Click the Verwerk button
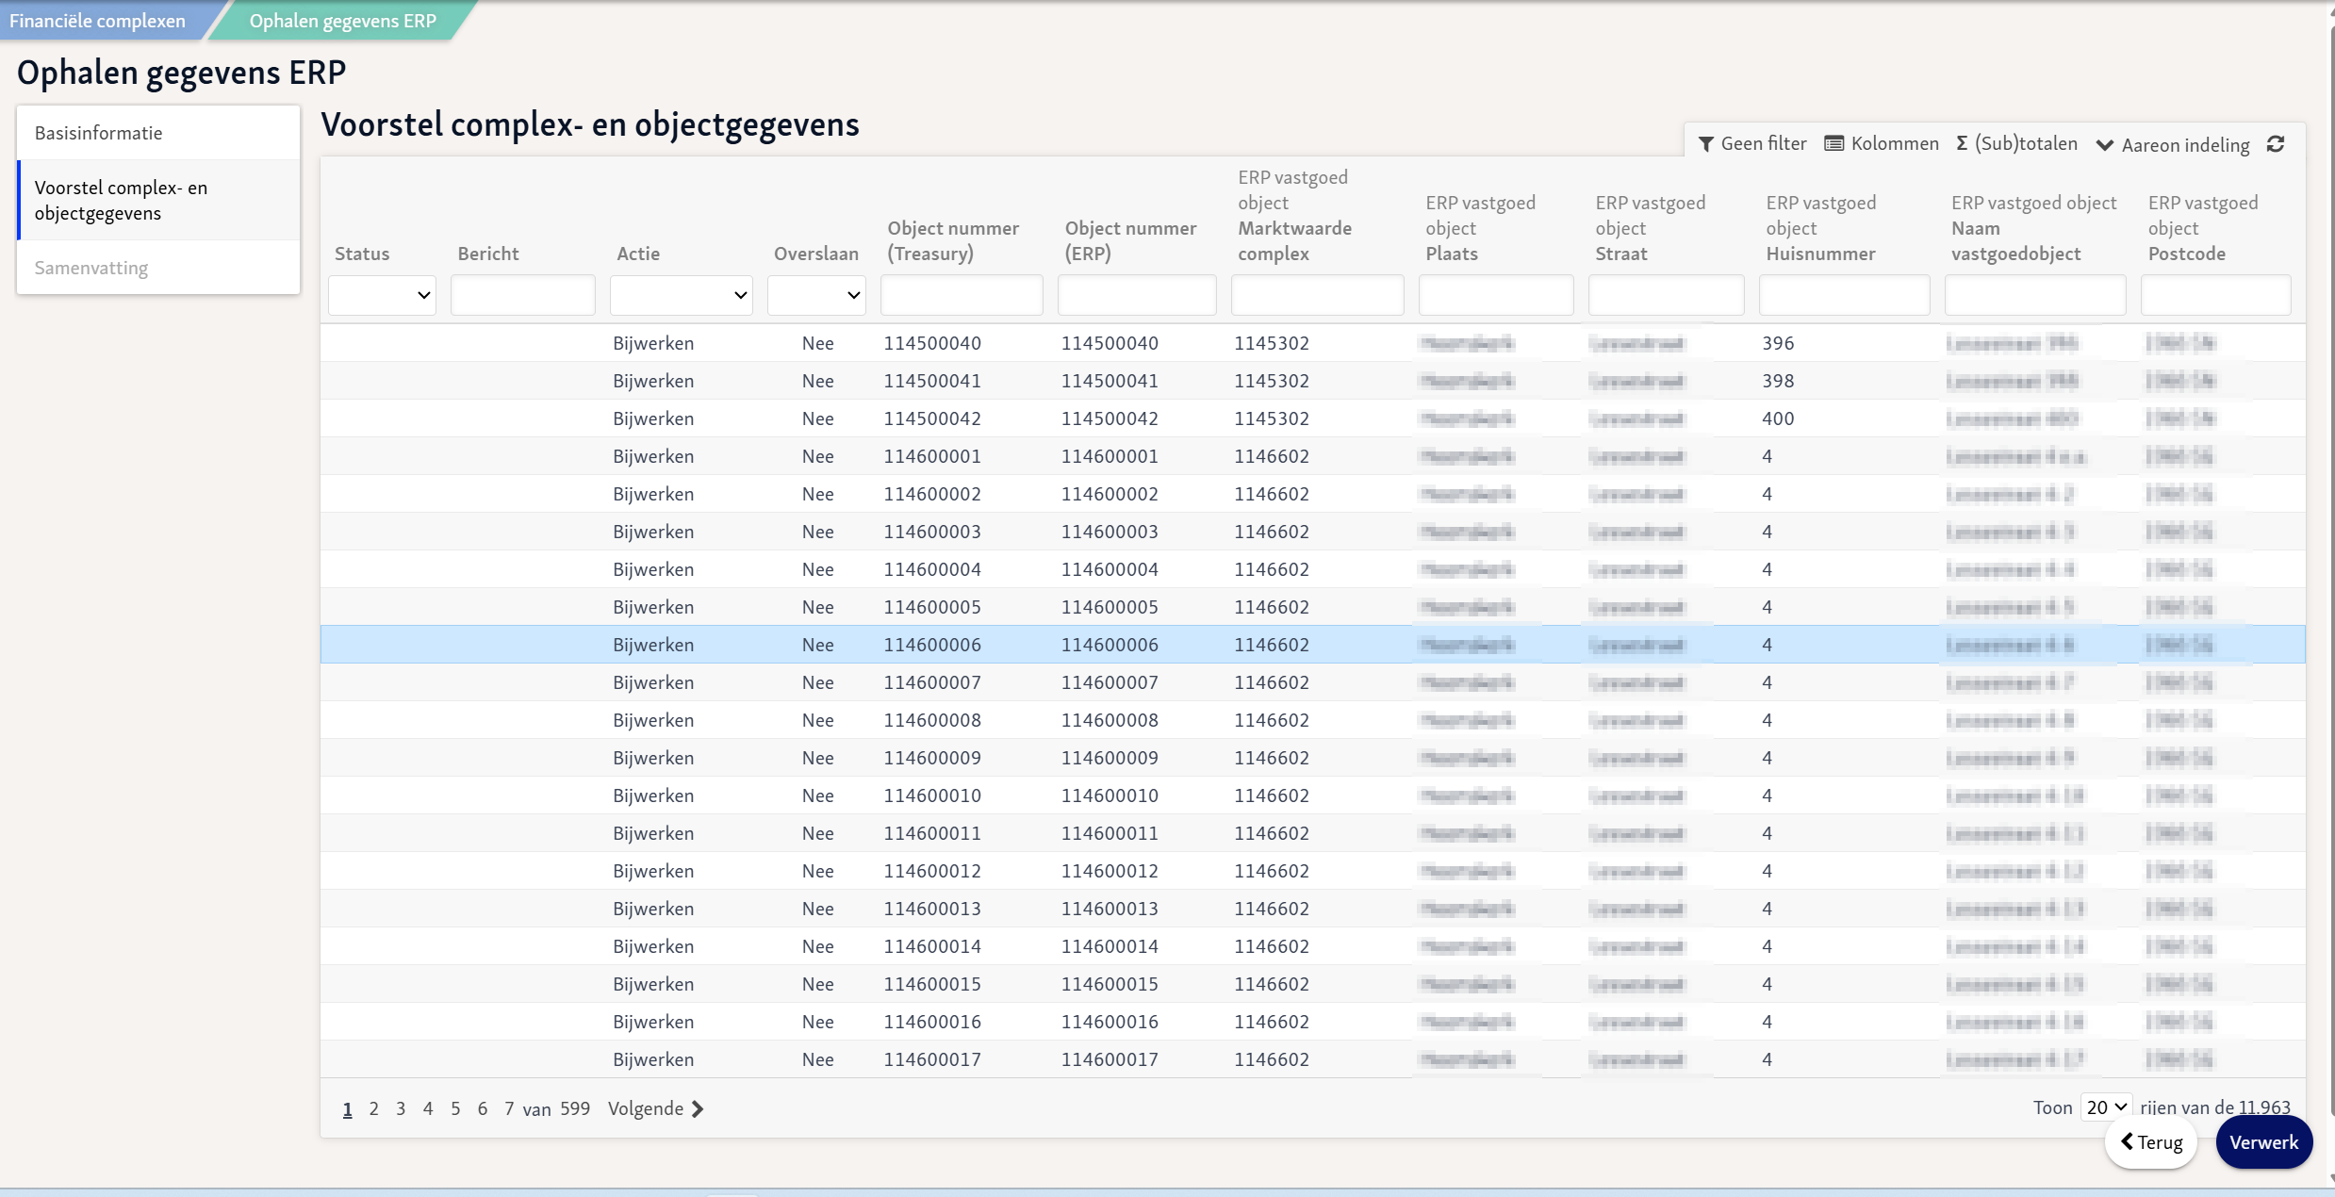This screenshot has width=2335, height=1197. pyautogui.click(x=2263, y=1142)
